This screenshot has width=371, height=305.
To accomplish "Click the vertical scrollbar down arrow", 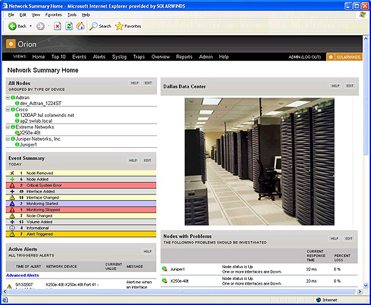I will (366, 285).
